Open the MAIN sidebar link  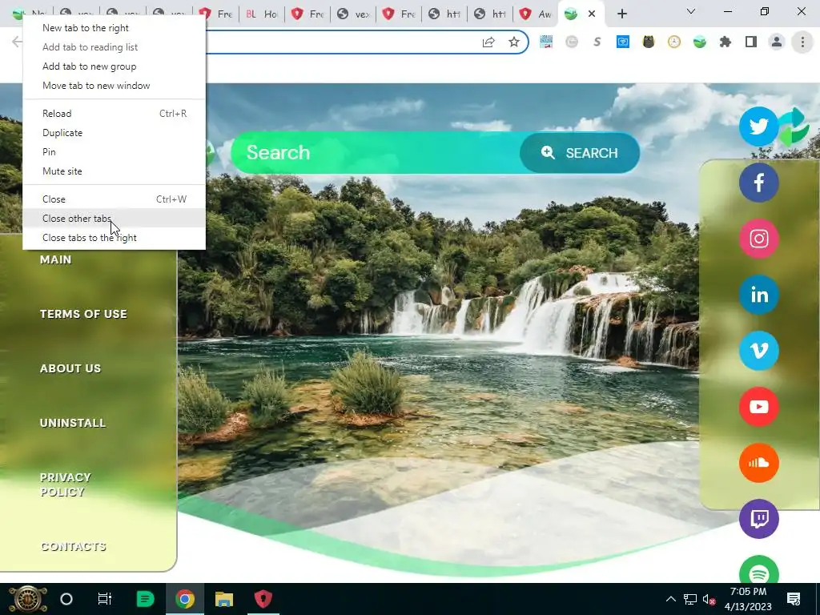[55, 259]
